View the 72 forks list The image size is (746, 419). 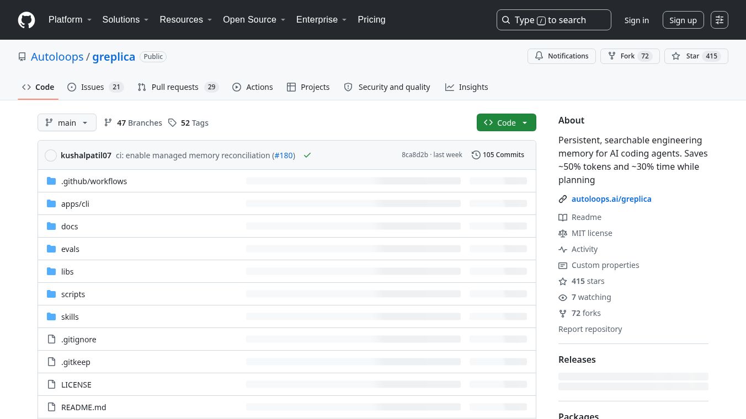(x=579, y=313)
